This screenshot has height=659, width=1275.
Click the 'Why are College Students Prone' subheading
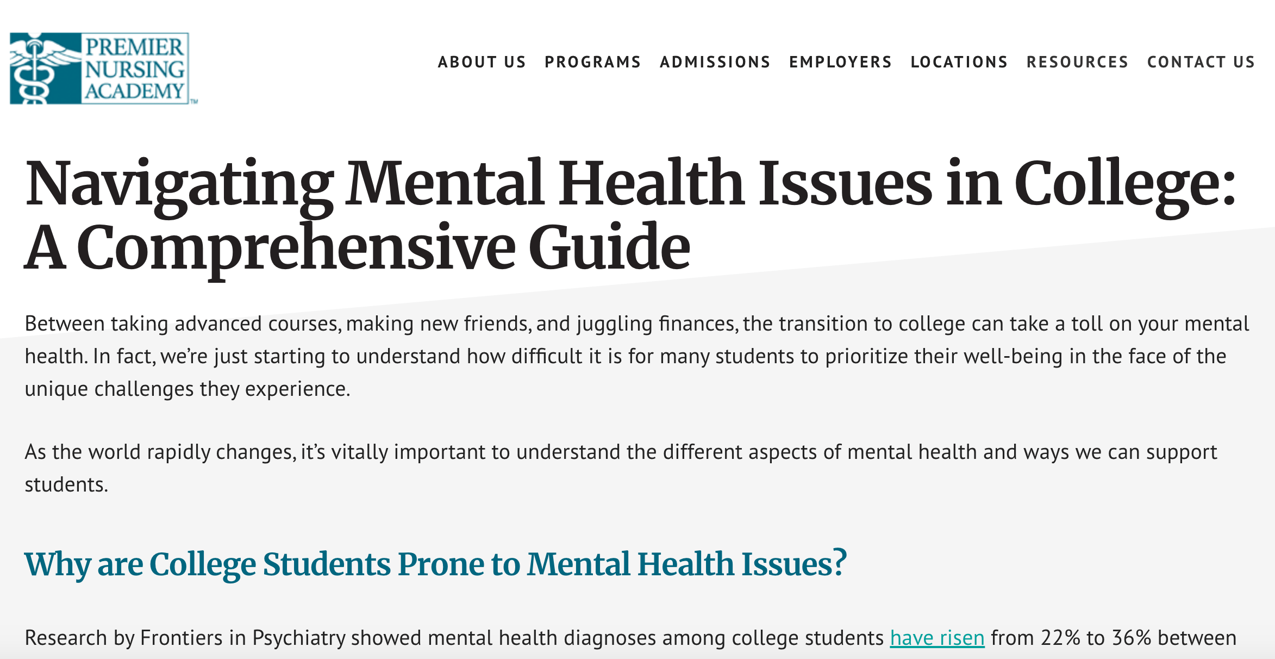tap(436, 564)
